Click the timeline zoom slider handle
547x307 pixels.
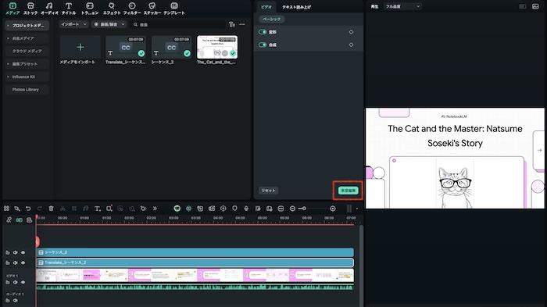coord(304,209)
